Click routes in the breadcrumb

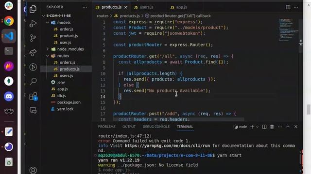coord(103,16)
